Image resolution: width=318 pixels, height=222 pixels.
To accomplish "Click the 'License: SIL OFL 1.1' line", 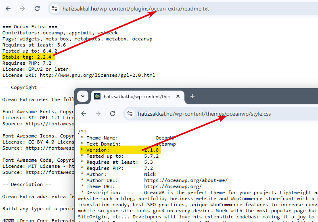I will 38,118.
